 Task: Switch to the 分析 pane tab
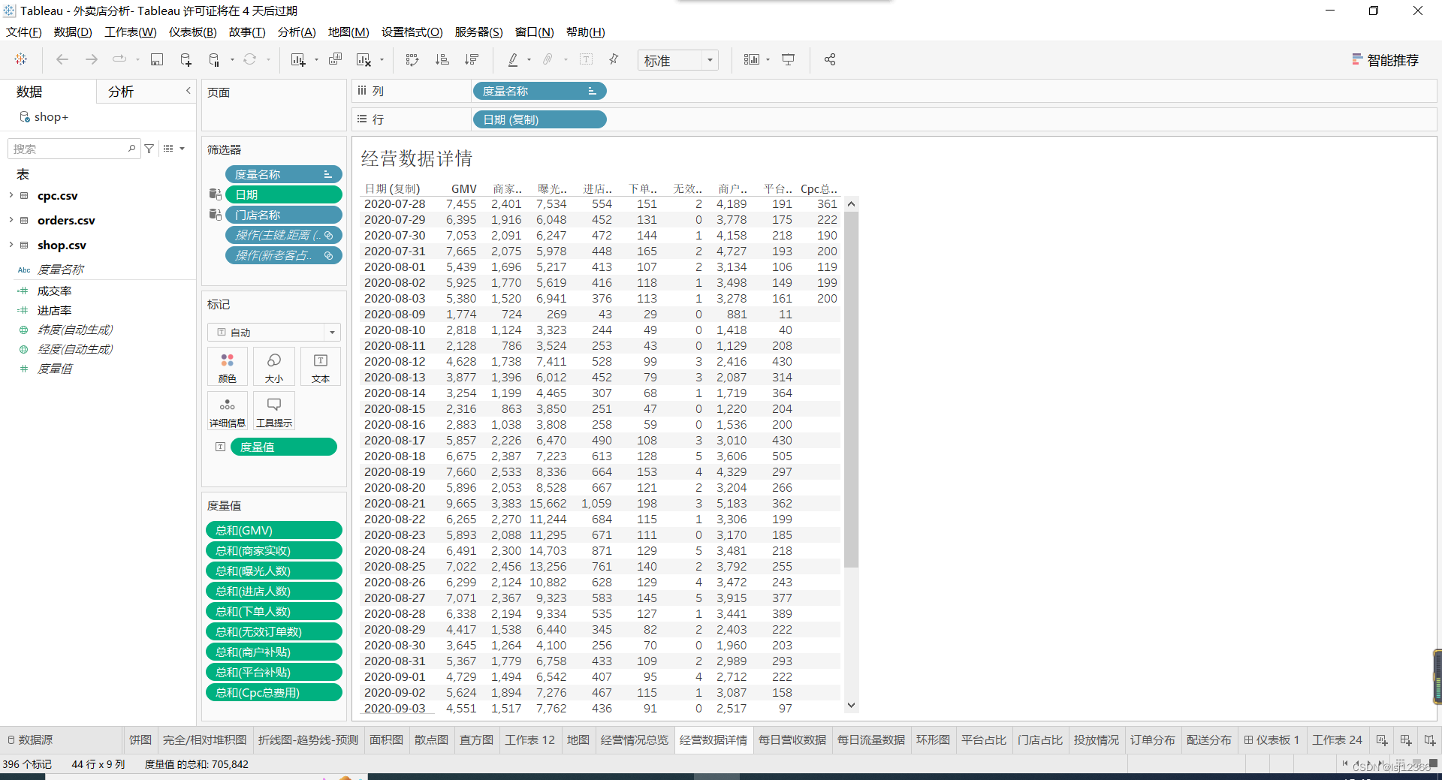click(121, 92)
